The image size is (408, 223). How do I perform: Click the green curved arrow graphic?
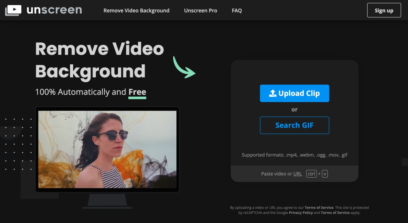click(184, 67)
